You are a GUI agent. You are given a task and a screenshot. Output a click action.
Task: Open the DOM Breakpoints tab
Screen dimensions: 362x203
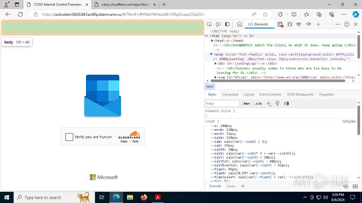pyautogui.click(x=300, y=94)
